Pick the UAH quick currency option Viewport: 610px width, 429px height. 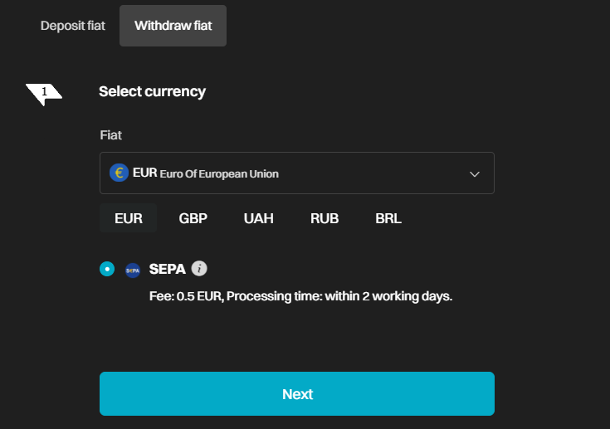click(x=259, y=218)
